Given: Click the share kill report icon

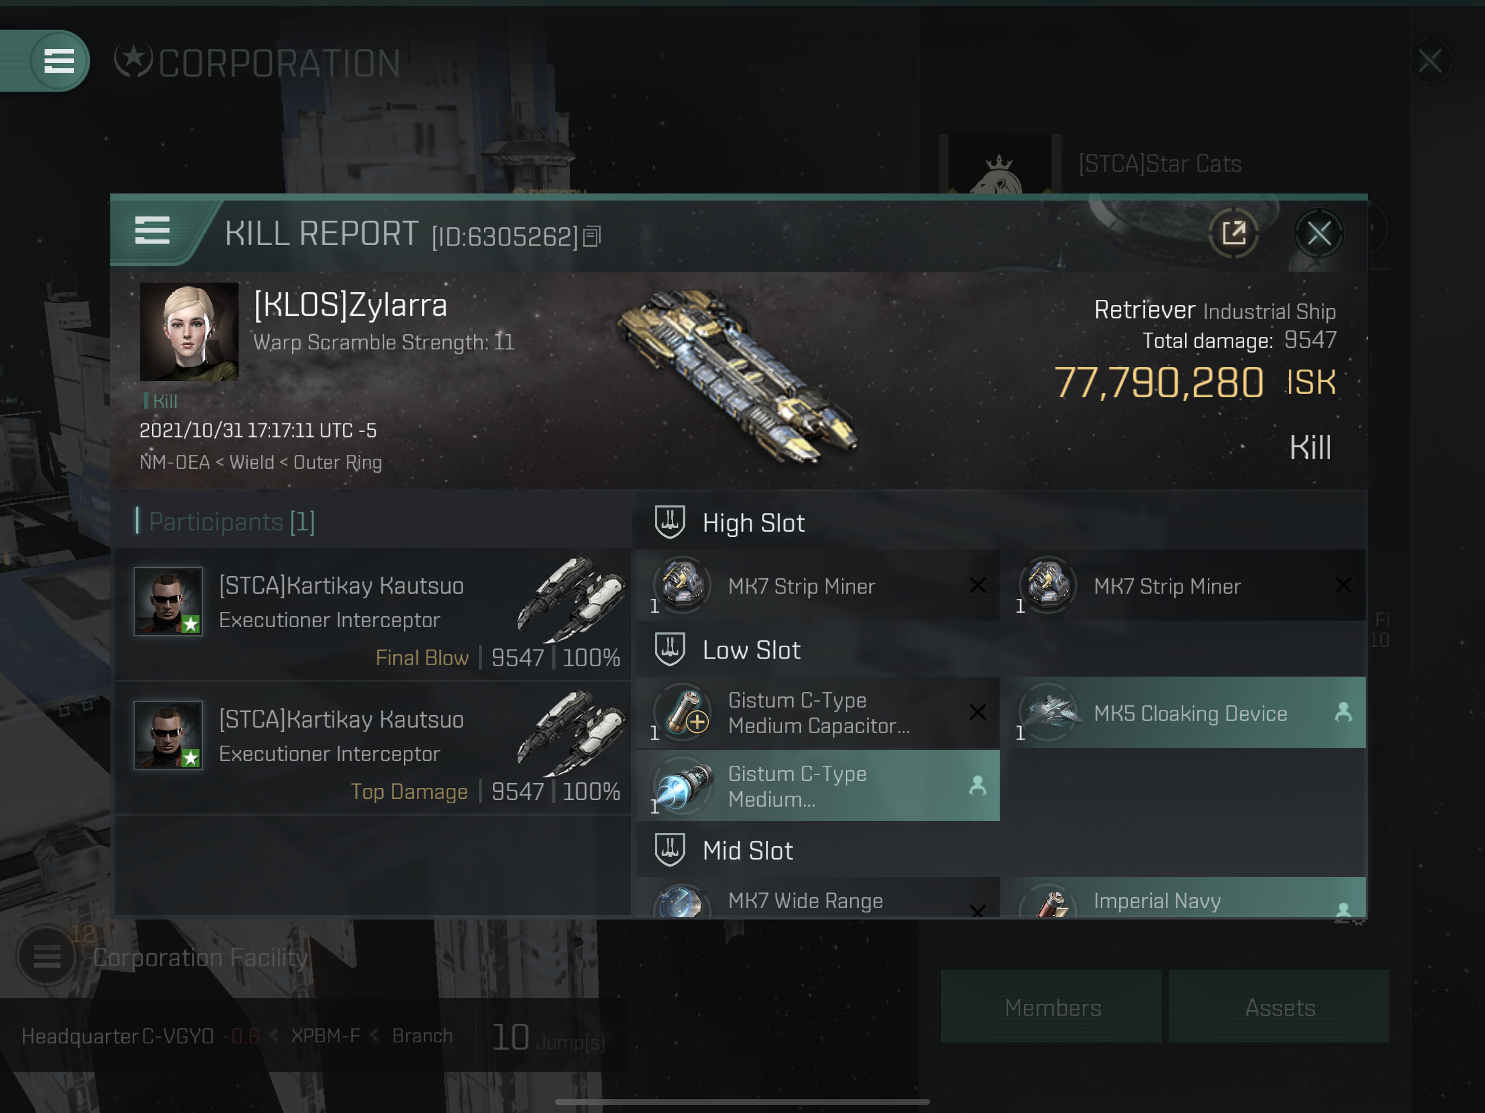Looking at the screenshot, I should coord(1233,233).
